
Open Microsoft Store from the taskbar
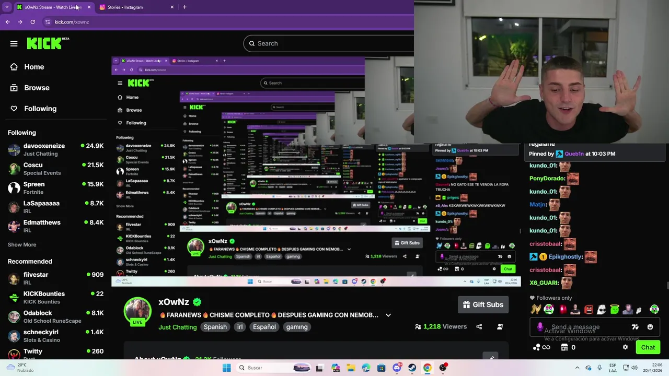click(x=382, y=368)
